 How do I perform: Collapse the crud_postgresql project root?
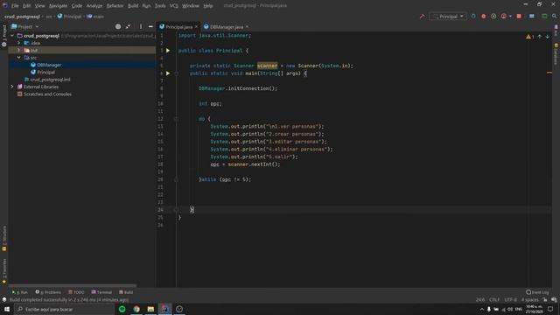[12, 36]
